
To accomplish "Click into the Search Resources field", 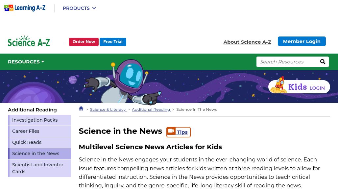I will coord(288,62).
